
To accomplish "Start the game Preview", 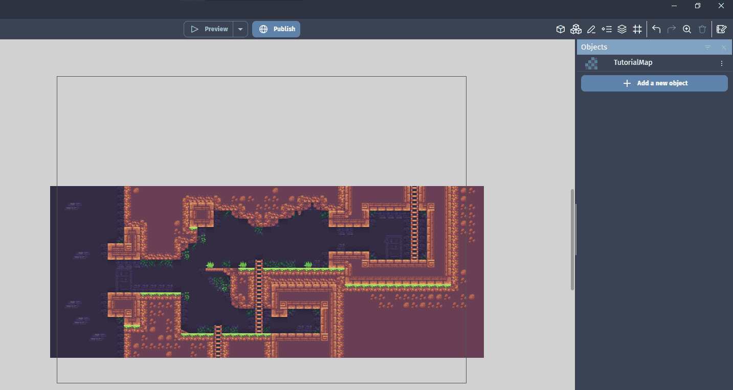I will click(x=209, y=29).
